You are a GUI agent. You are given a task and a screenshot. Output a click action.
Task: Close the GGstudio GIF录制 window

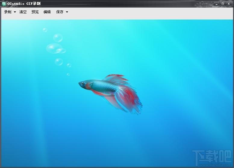(229, 4)
